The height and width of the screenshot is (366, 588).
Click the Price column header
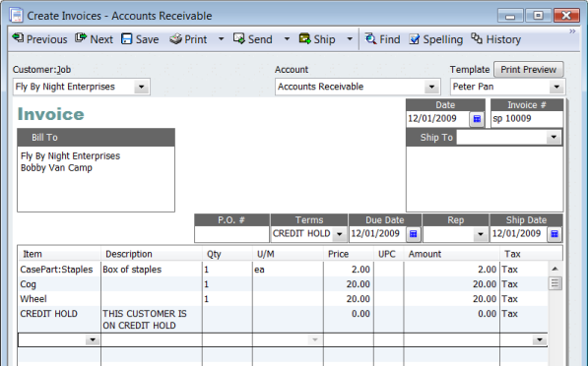(349, 254)
